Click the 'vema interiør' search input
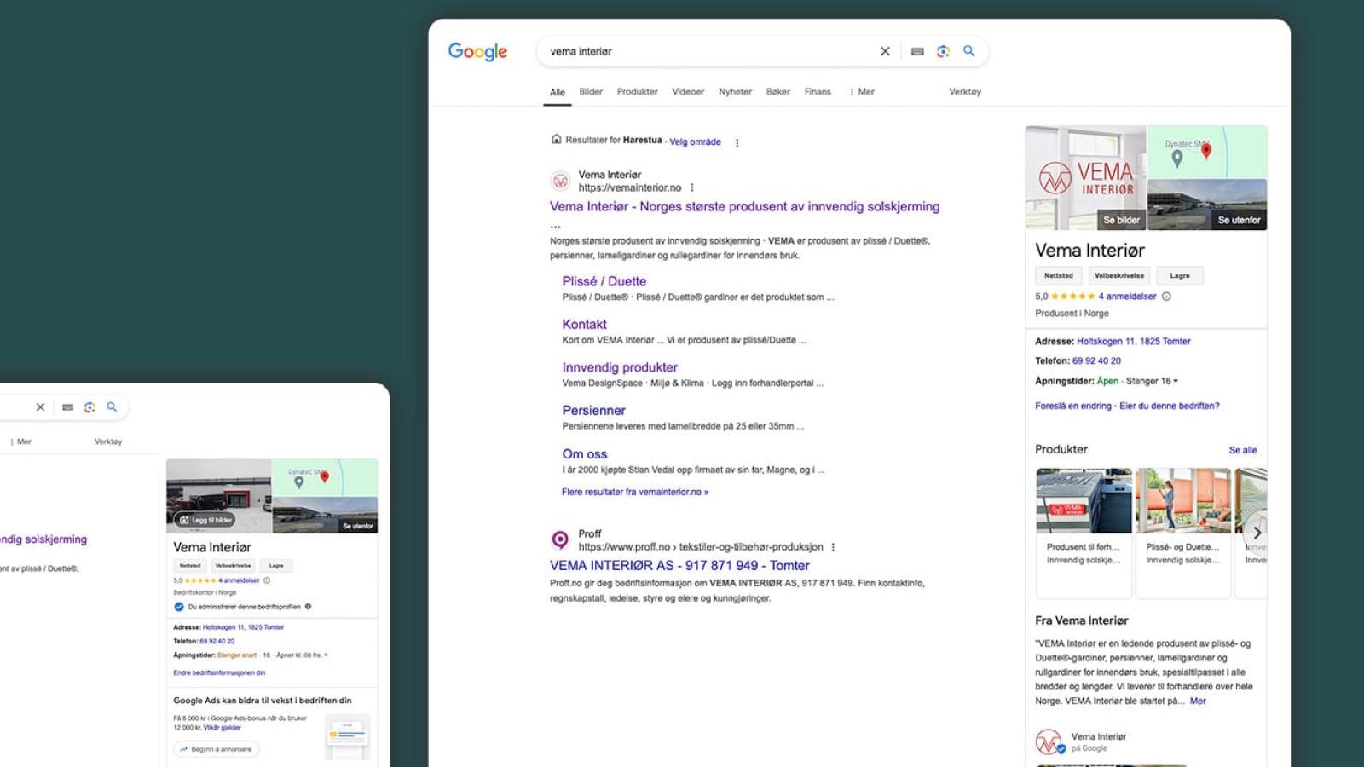 [708, 51]
